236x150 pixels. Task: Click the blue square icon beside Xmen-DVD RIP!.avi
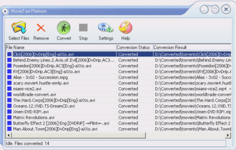9,112
